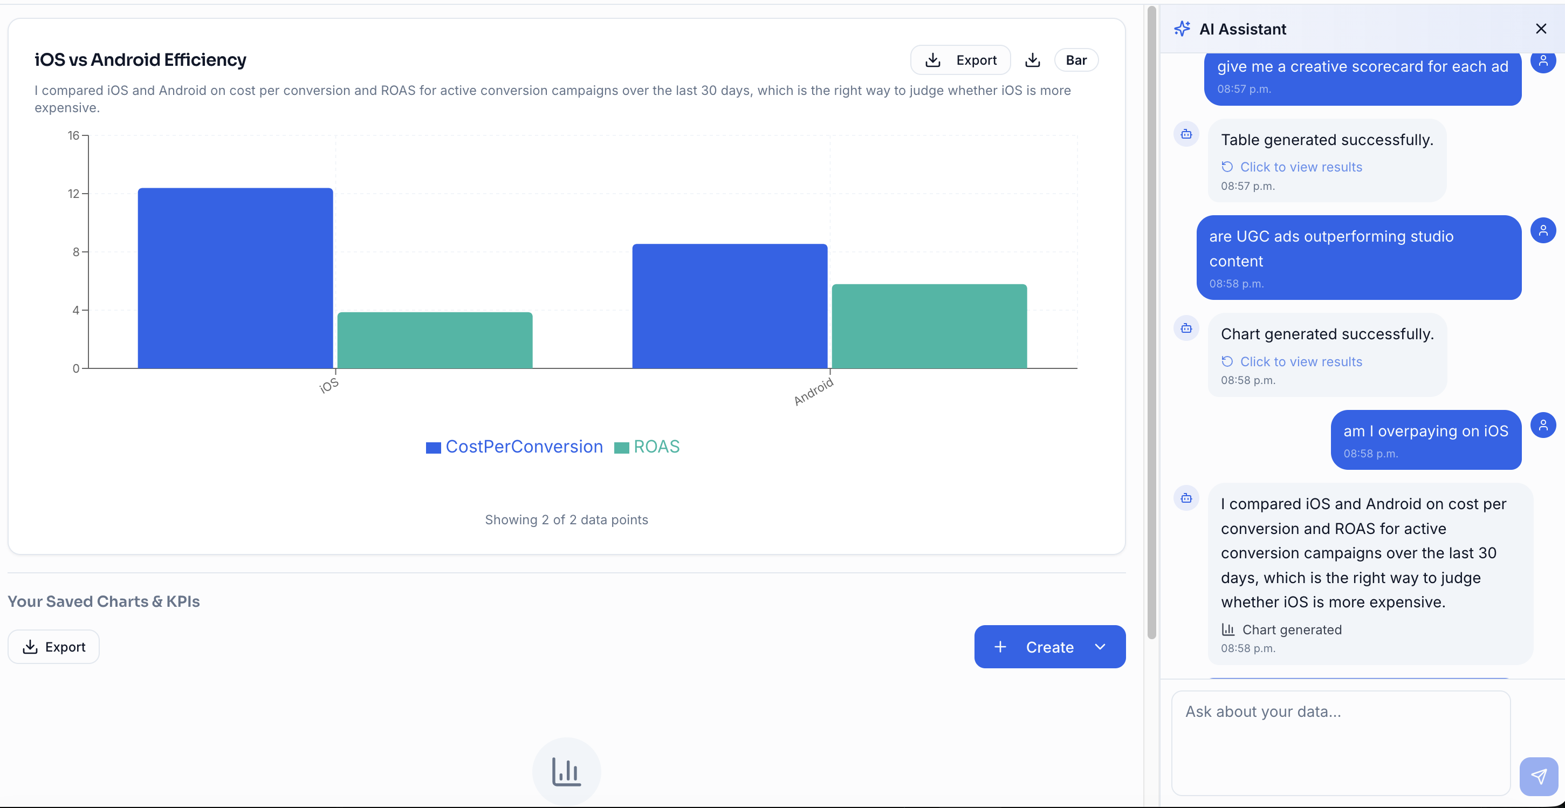Viewport: 1565px width, 808px height.
Task: Click Export under Your Saved Charts & KPIs
Action: pos(53,646)
